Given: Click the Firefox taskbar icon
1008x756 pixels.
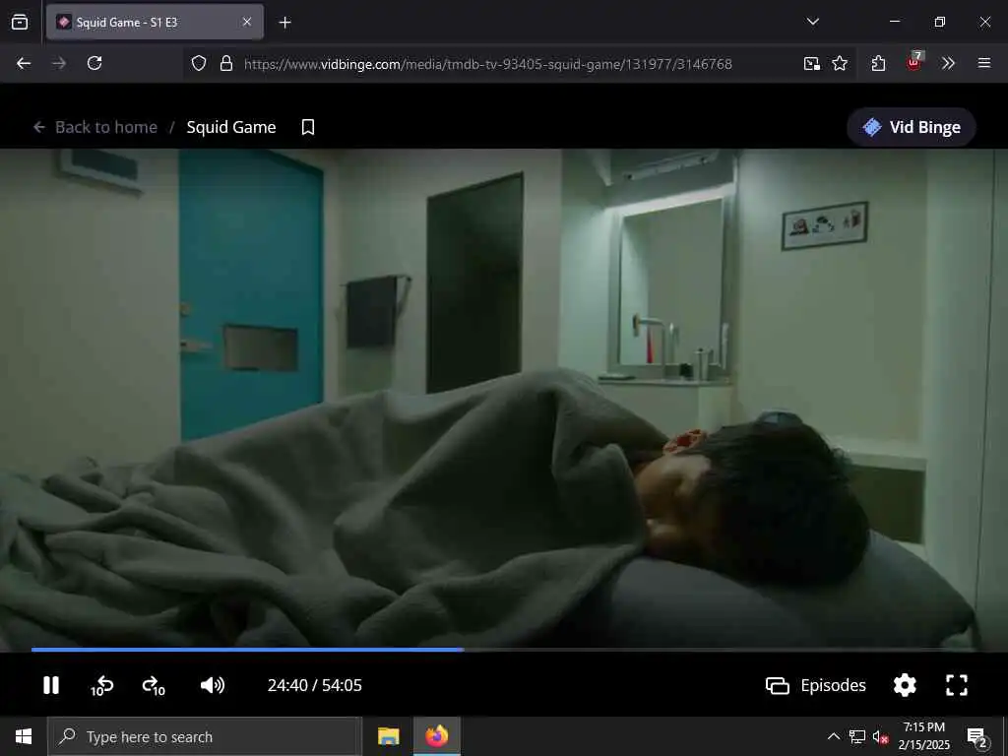Looking at the screenshot, I should (x=436, y=736).
